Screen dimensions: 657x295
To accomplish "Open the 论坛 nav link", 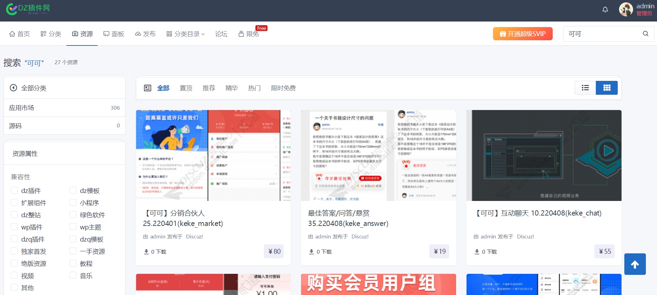I will [221, 34].
